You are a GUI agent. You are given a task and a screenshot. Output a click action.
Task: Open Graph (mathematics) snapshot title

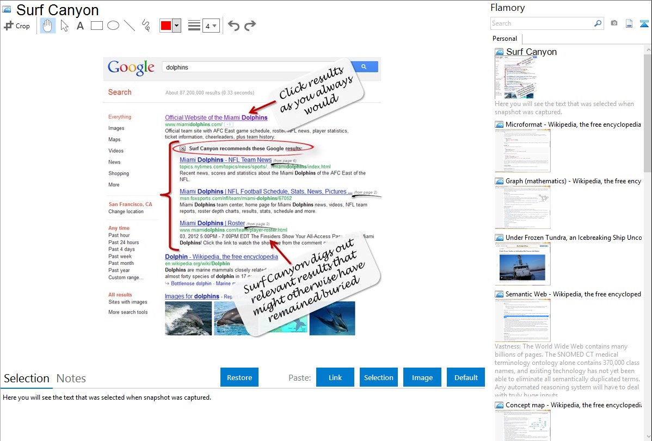(x=573, y=181)
